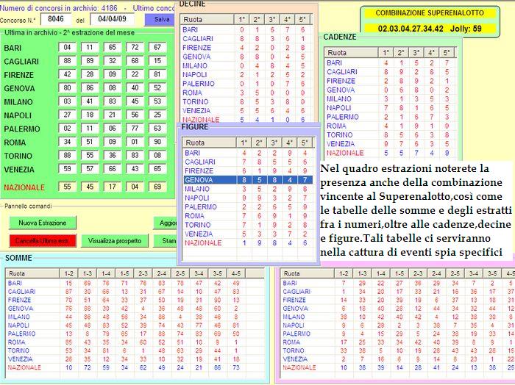Select the MILANO row in Decine table
Screen dimensions: 515x385
pos(246,65)
